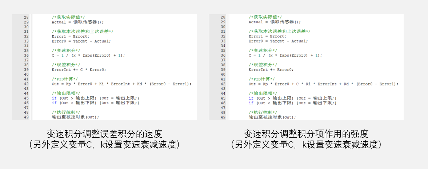Click line number 42 beside "Out = Kp * Error0 + C * Ki"

click(x=223, y=84)
